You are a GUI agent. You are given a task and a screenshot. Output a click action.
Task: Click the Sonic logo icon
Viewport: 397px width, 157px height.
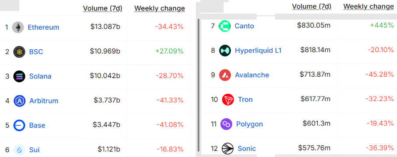pyautogui.click(x=227, y=148)
